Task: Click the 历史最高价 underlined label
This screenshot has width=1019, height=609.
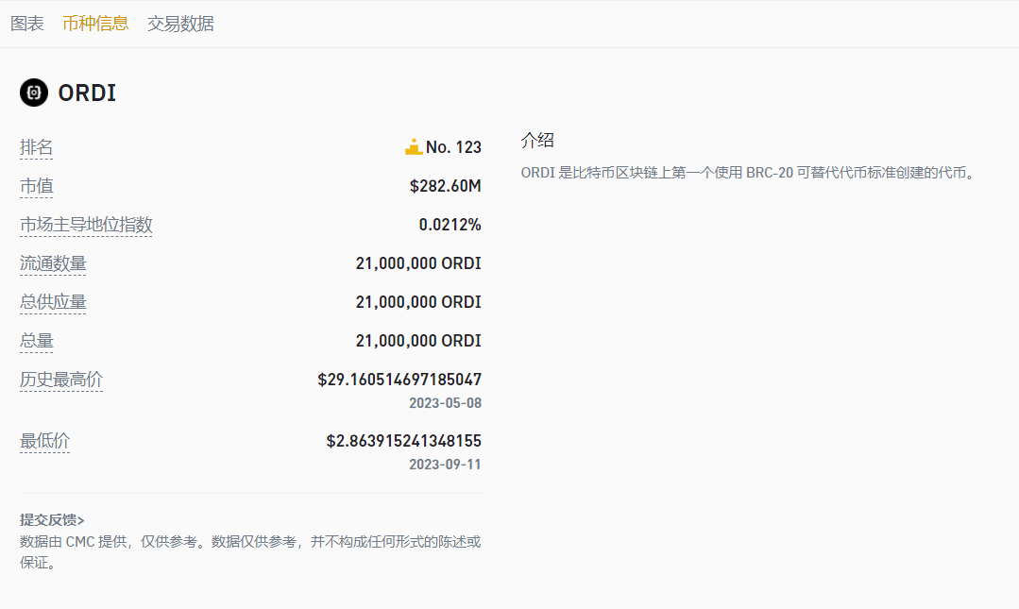Action: coord(61,380)
